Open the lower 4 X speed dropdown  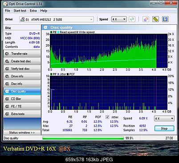pyautogui.click(x=164, y=118)
